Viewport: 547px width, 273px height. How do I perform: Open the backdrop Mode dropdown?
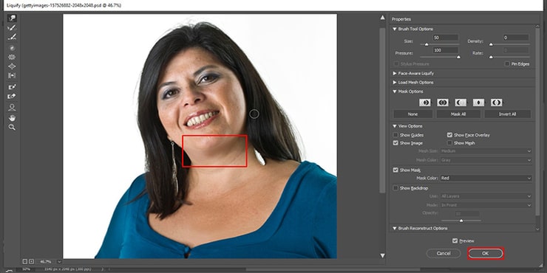486,205
